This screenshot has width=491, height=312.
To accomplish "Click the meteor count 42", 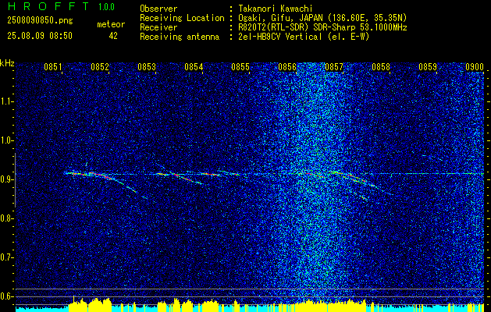I will 113,36.
